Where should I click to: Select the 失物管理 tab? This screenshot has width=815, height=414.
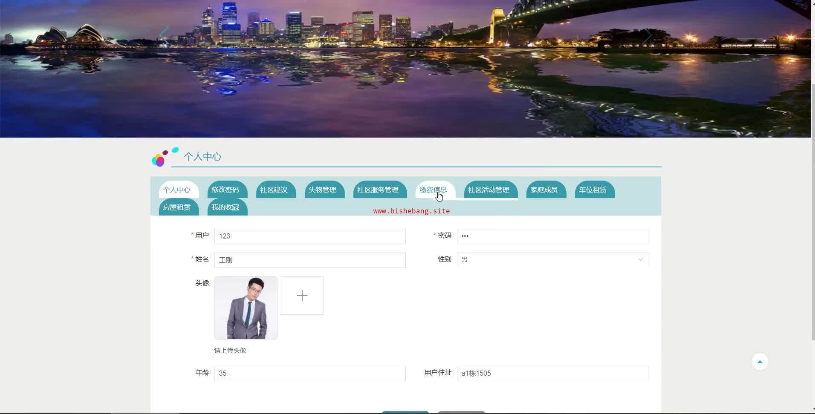(324, 190)
